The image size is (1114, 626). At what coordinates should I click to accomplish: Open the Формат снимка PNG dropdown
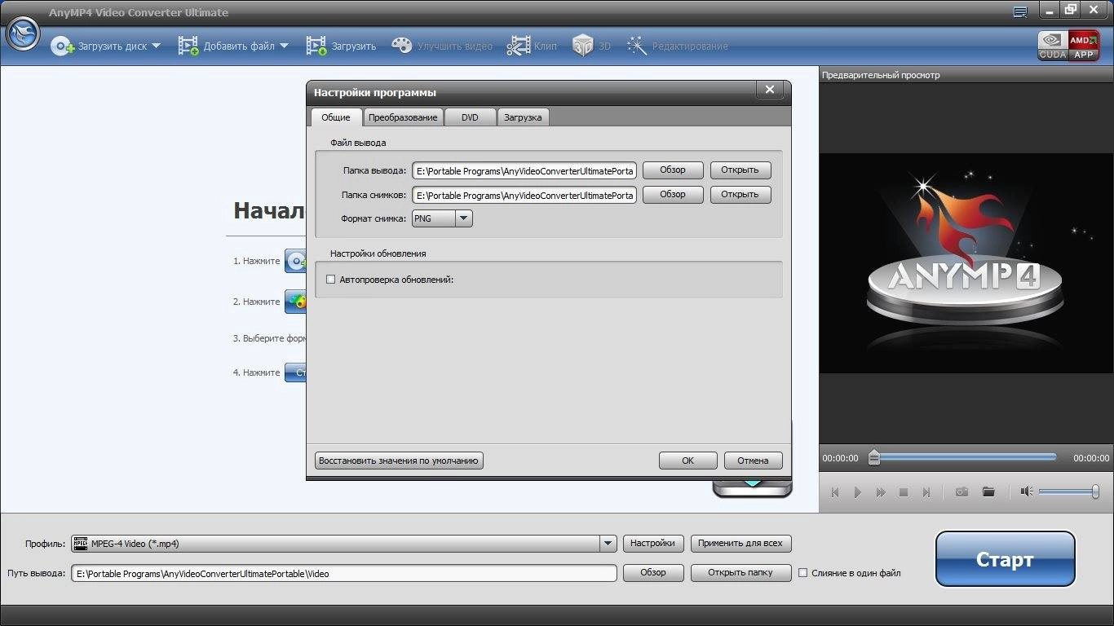click(442, 218)
